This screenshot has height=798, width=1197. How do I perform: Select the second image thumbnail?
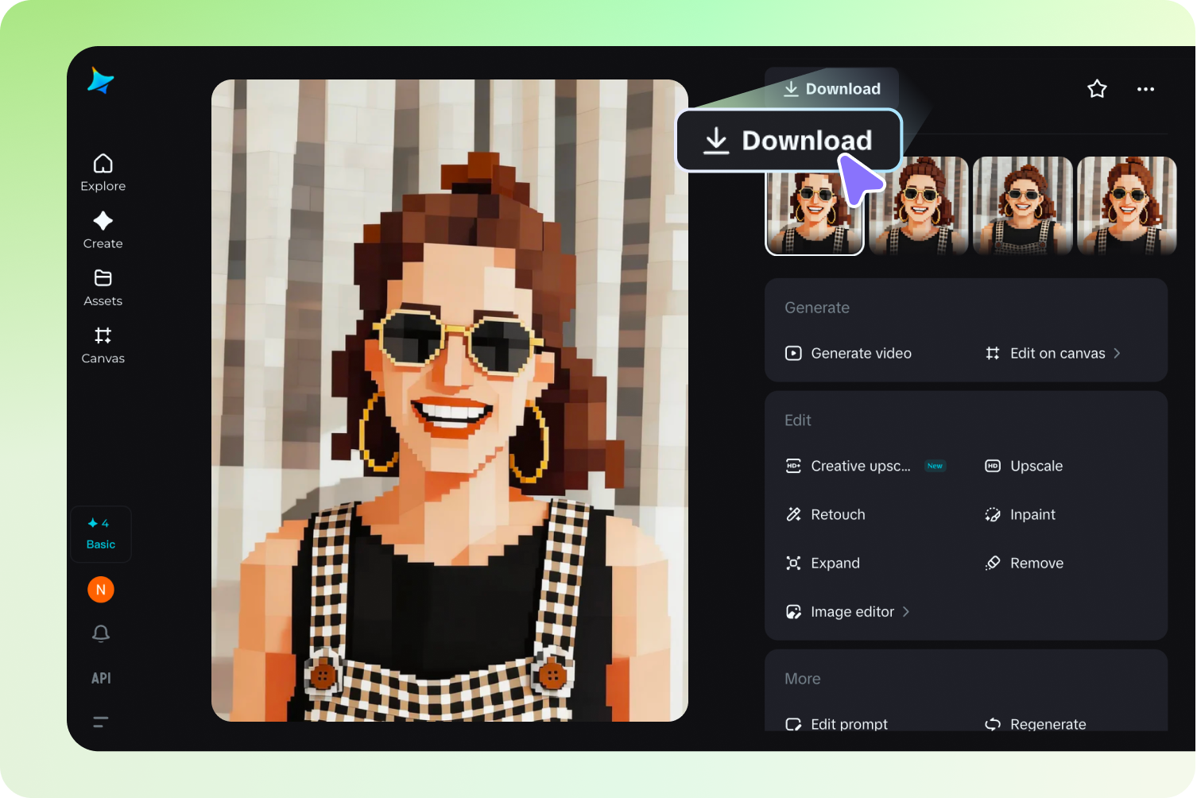918,205
